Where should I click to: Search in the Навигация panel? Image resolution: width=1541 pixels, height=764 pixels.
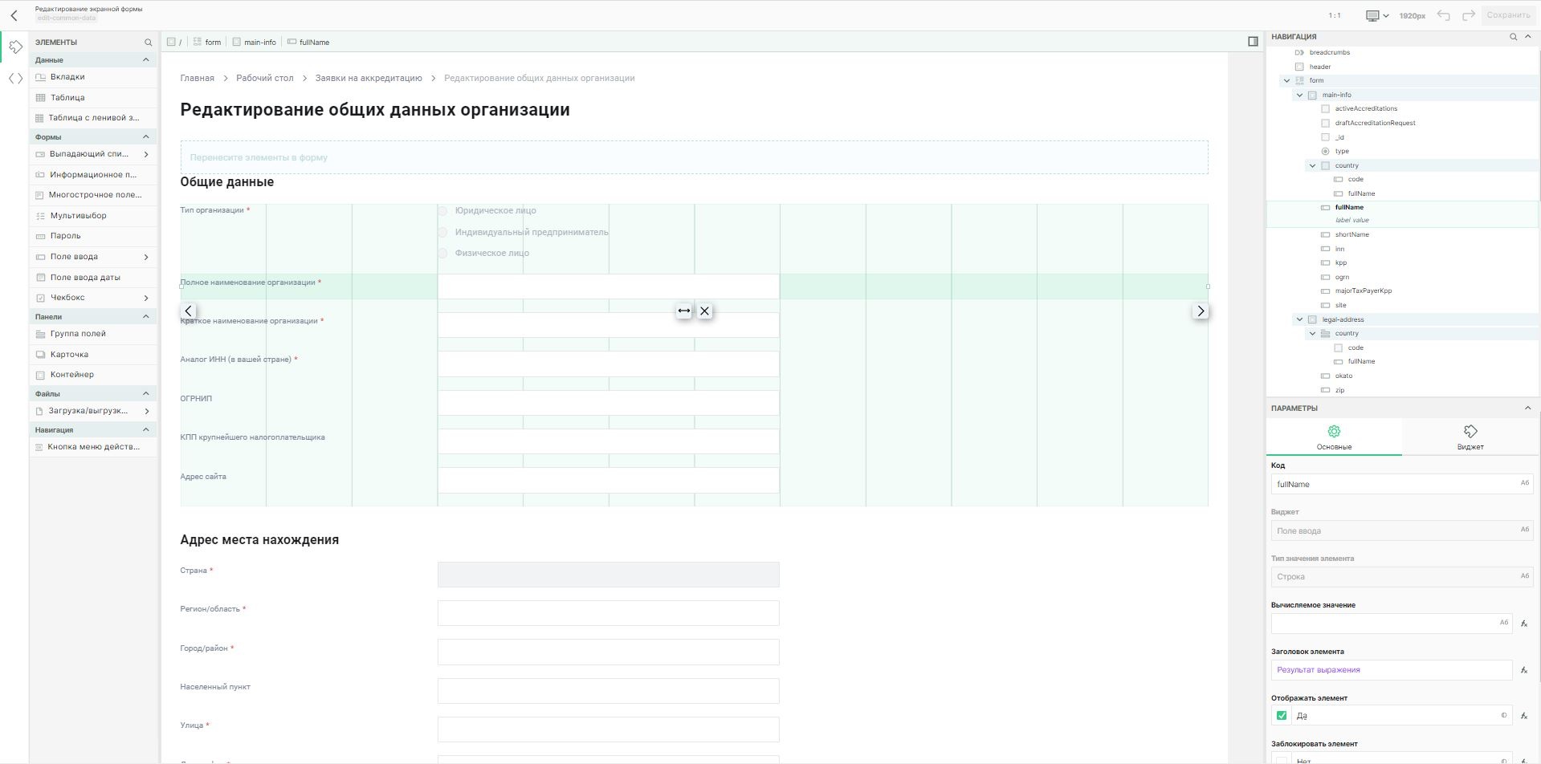click(1514, 37)
